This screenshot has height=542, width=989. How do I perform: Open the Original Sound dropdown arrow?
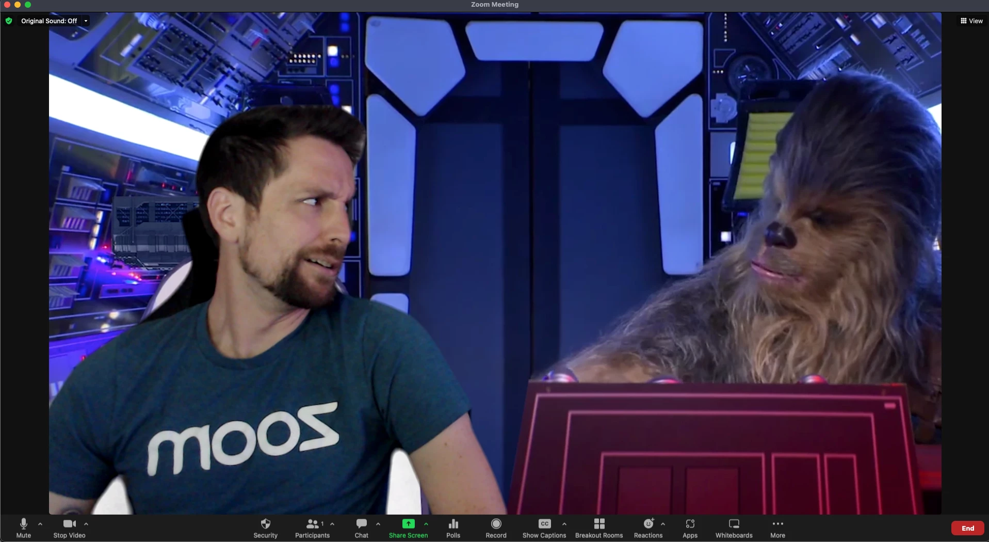coord(86,21)
